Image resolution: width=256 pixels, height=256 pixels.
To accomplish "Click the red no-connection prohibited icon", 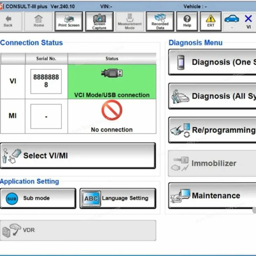I will (x=112, y=110).
